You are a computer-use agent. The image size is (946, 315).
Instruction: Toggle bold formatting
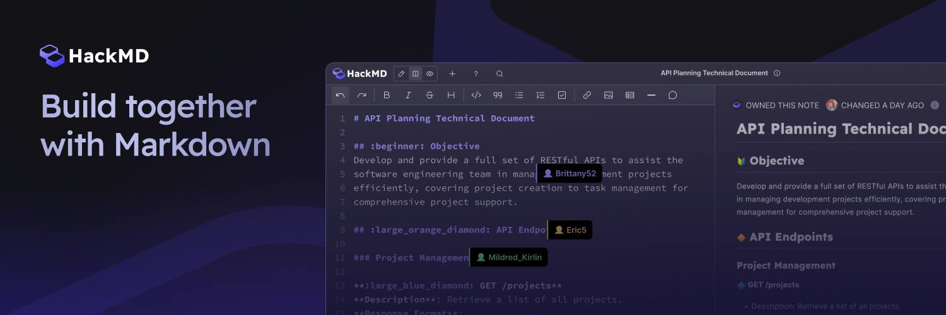387,95
